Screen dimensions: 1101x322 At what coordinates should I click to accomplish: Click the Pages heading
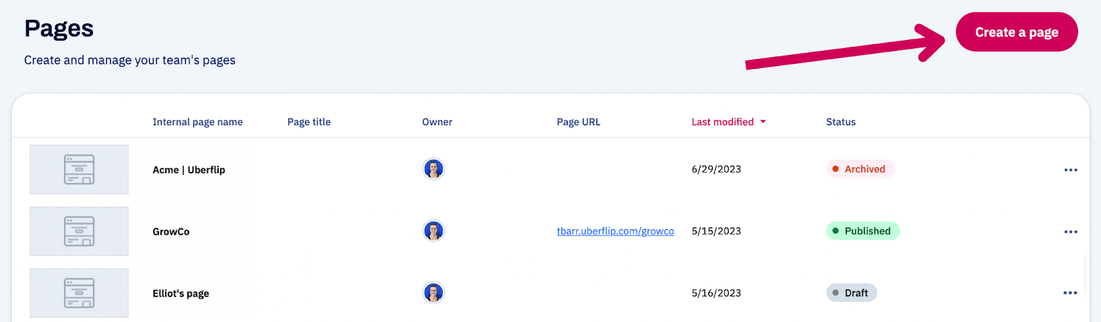click(58, 29)
